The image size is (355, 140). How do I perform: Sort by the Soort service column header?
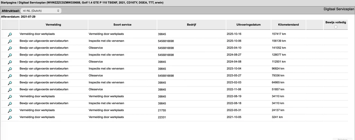click(122, 24)
